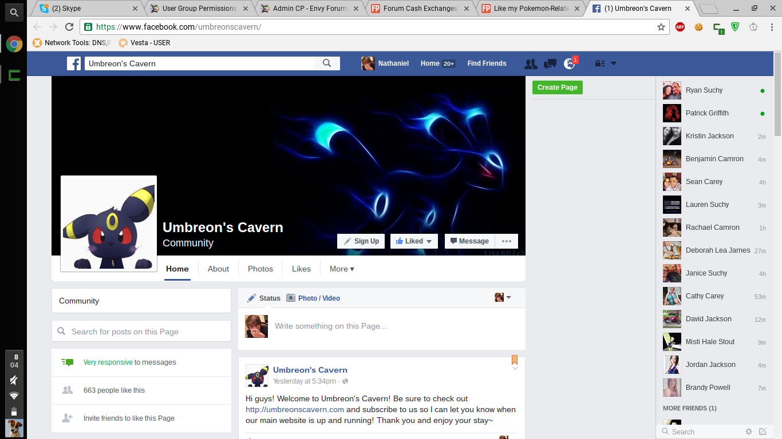This screenshot has width=782, height=439.
Task: Select the Status composer option
Action: (x=264, y=298)
